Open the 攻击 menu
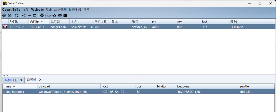This screenshot has height=112, width=276. coord(49,10)
